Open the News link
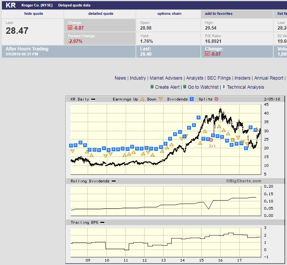 click(120, 78)
